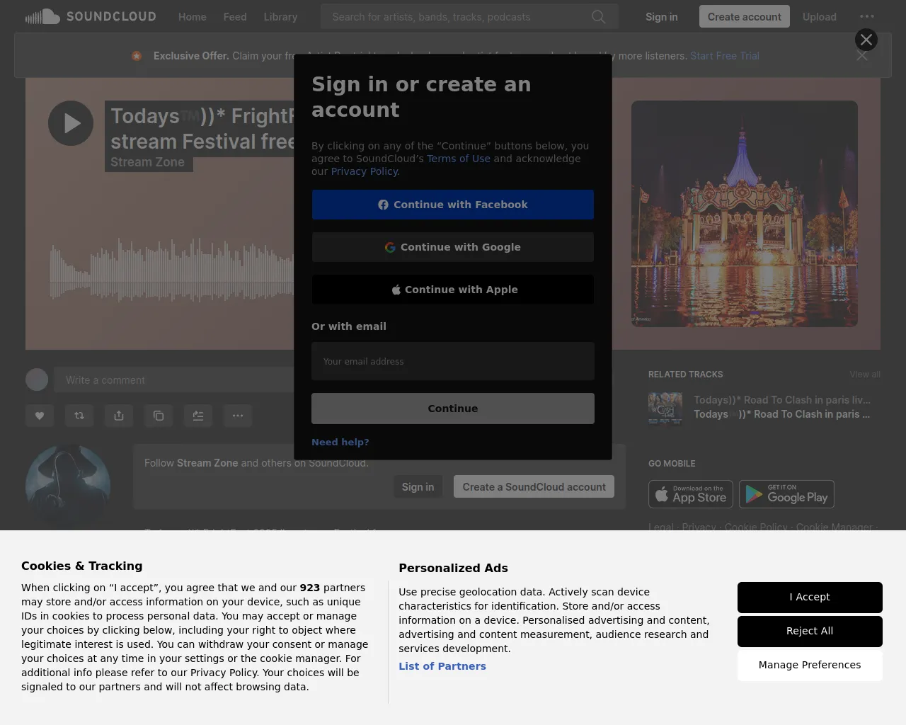Open the Feed tab
This screenshot has width=906, height=725.
(235, 17)
